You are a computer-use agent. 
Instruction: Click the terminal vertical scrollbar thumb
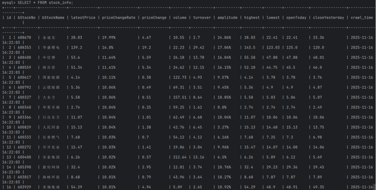tap(374, 187)
